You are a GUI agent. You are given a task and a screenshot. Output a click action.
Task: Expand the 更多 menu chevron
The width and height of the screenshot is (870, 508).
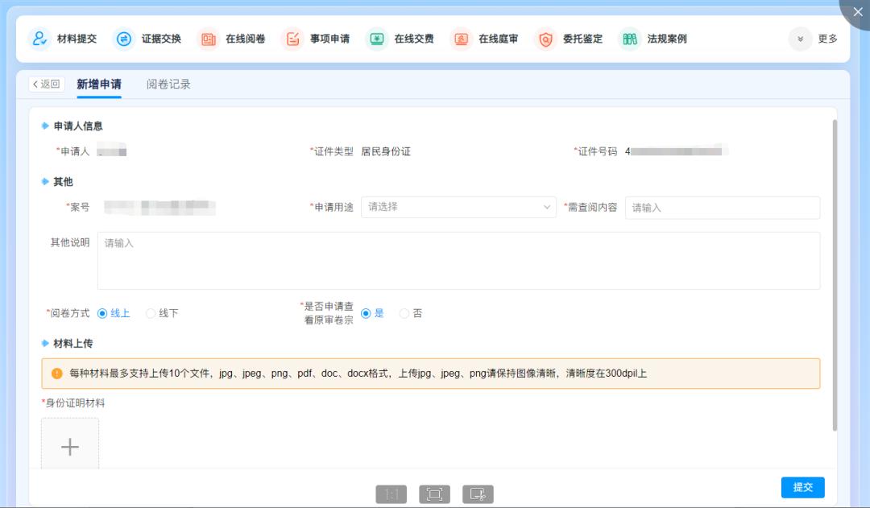click(x=800, y=39)
